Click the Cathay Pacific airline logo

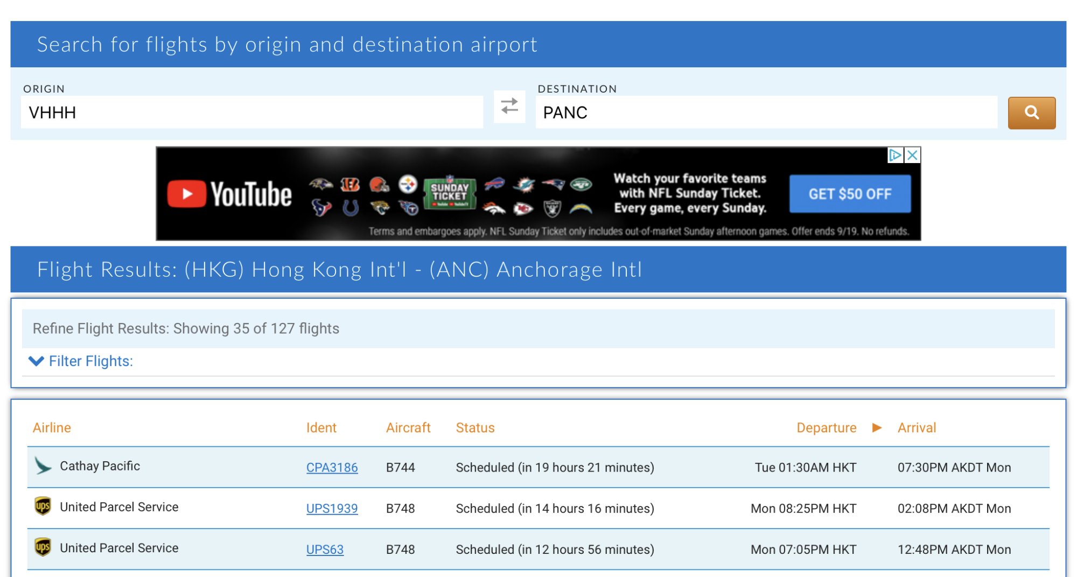pos(43,466)
